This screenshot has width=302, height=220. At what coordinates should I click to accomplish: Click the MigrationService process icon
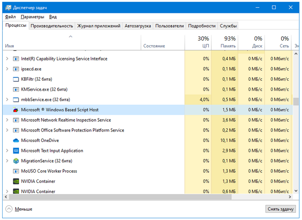[16, 161]
